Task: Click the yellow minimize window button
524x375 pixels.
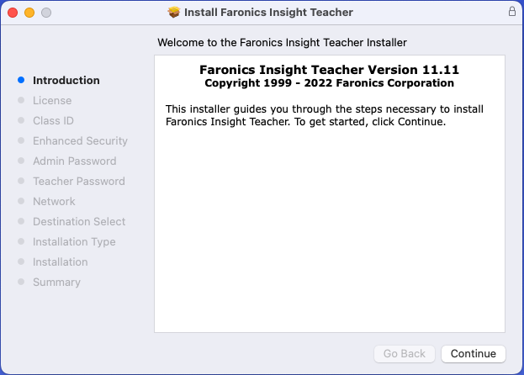Action: click(x=29, y=13)
